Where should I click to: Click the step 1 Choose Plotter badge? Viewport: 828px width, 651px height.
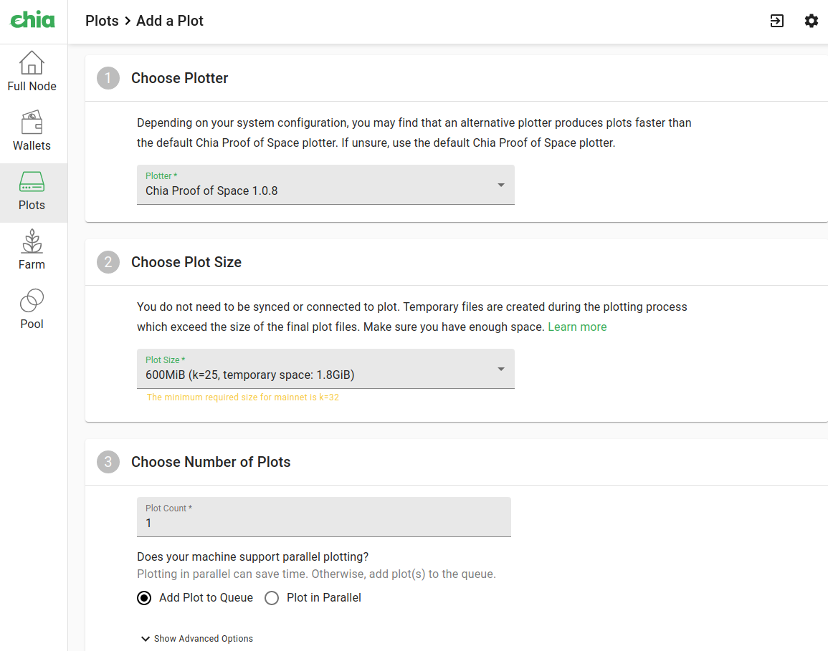[x=108, y=78]
